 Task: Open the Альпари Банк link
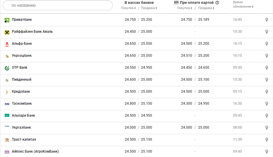pos(23,115)
